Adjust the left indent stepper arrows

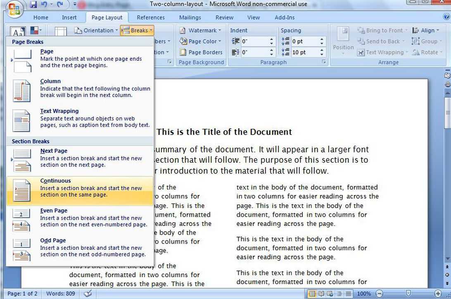[271, 41]
